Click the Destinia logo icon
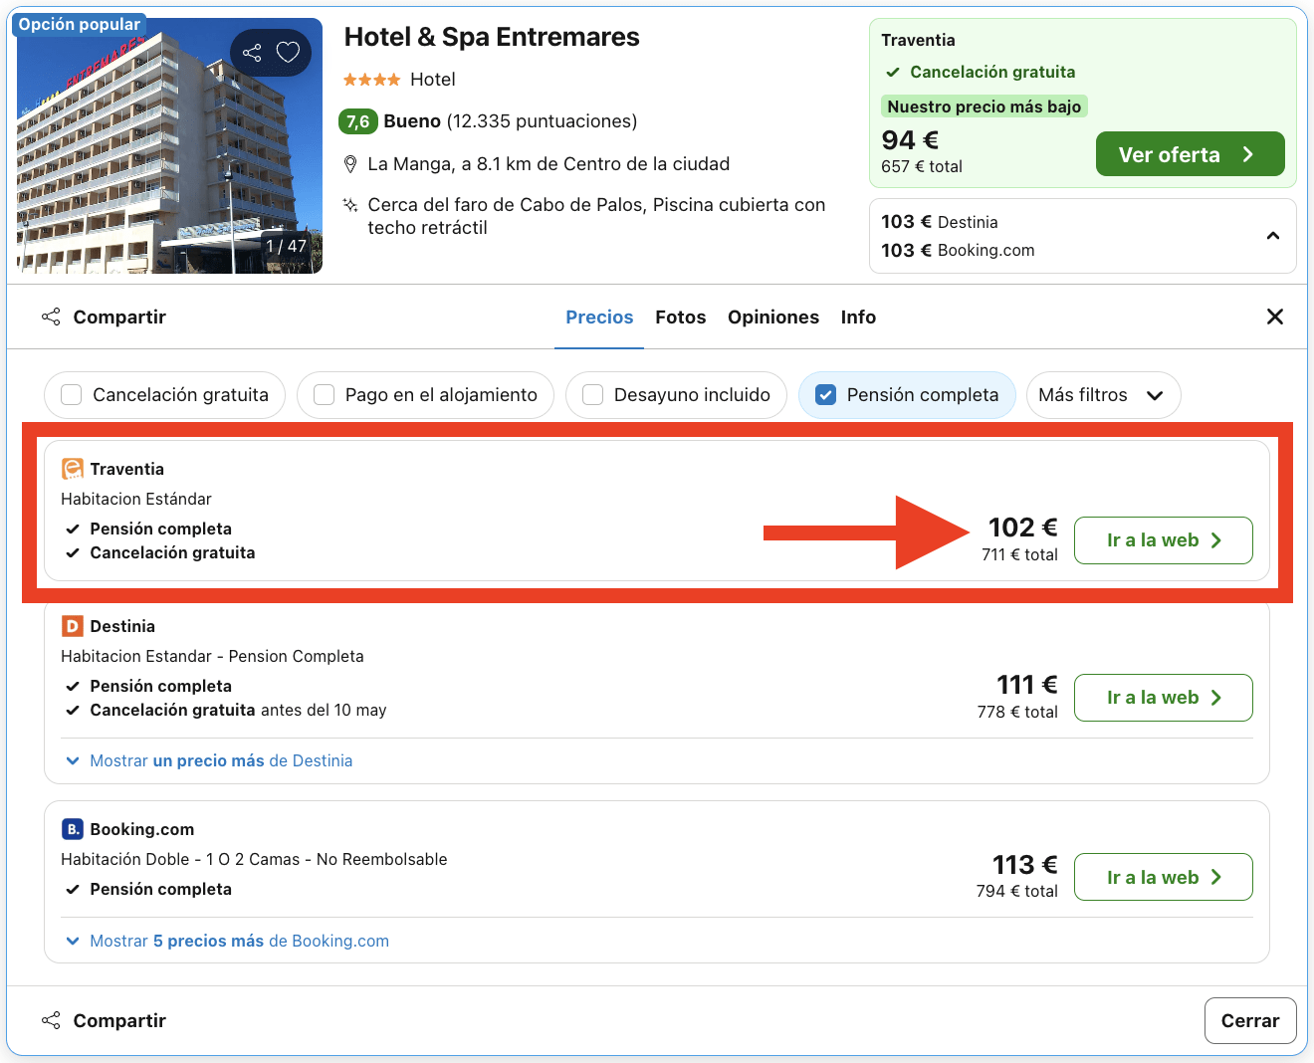This screenshot has width=1314, height=1063. (72, 626)
